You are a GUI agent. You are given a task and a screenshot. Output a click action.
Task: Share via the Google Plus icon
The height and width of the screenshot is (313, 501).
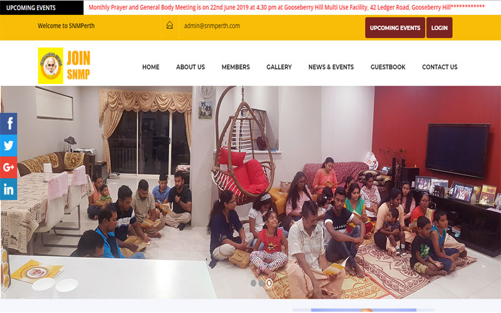tap(9, 167)
